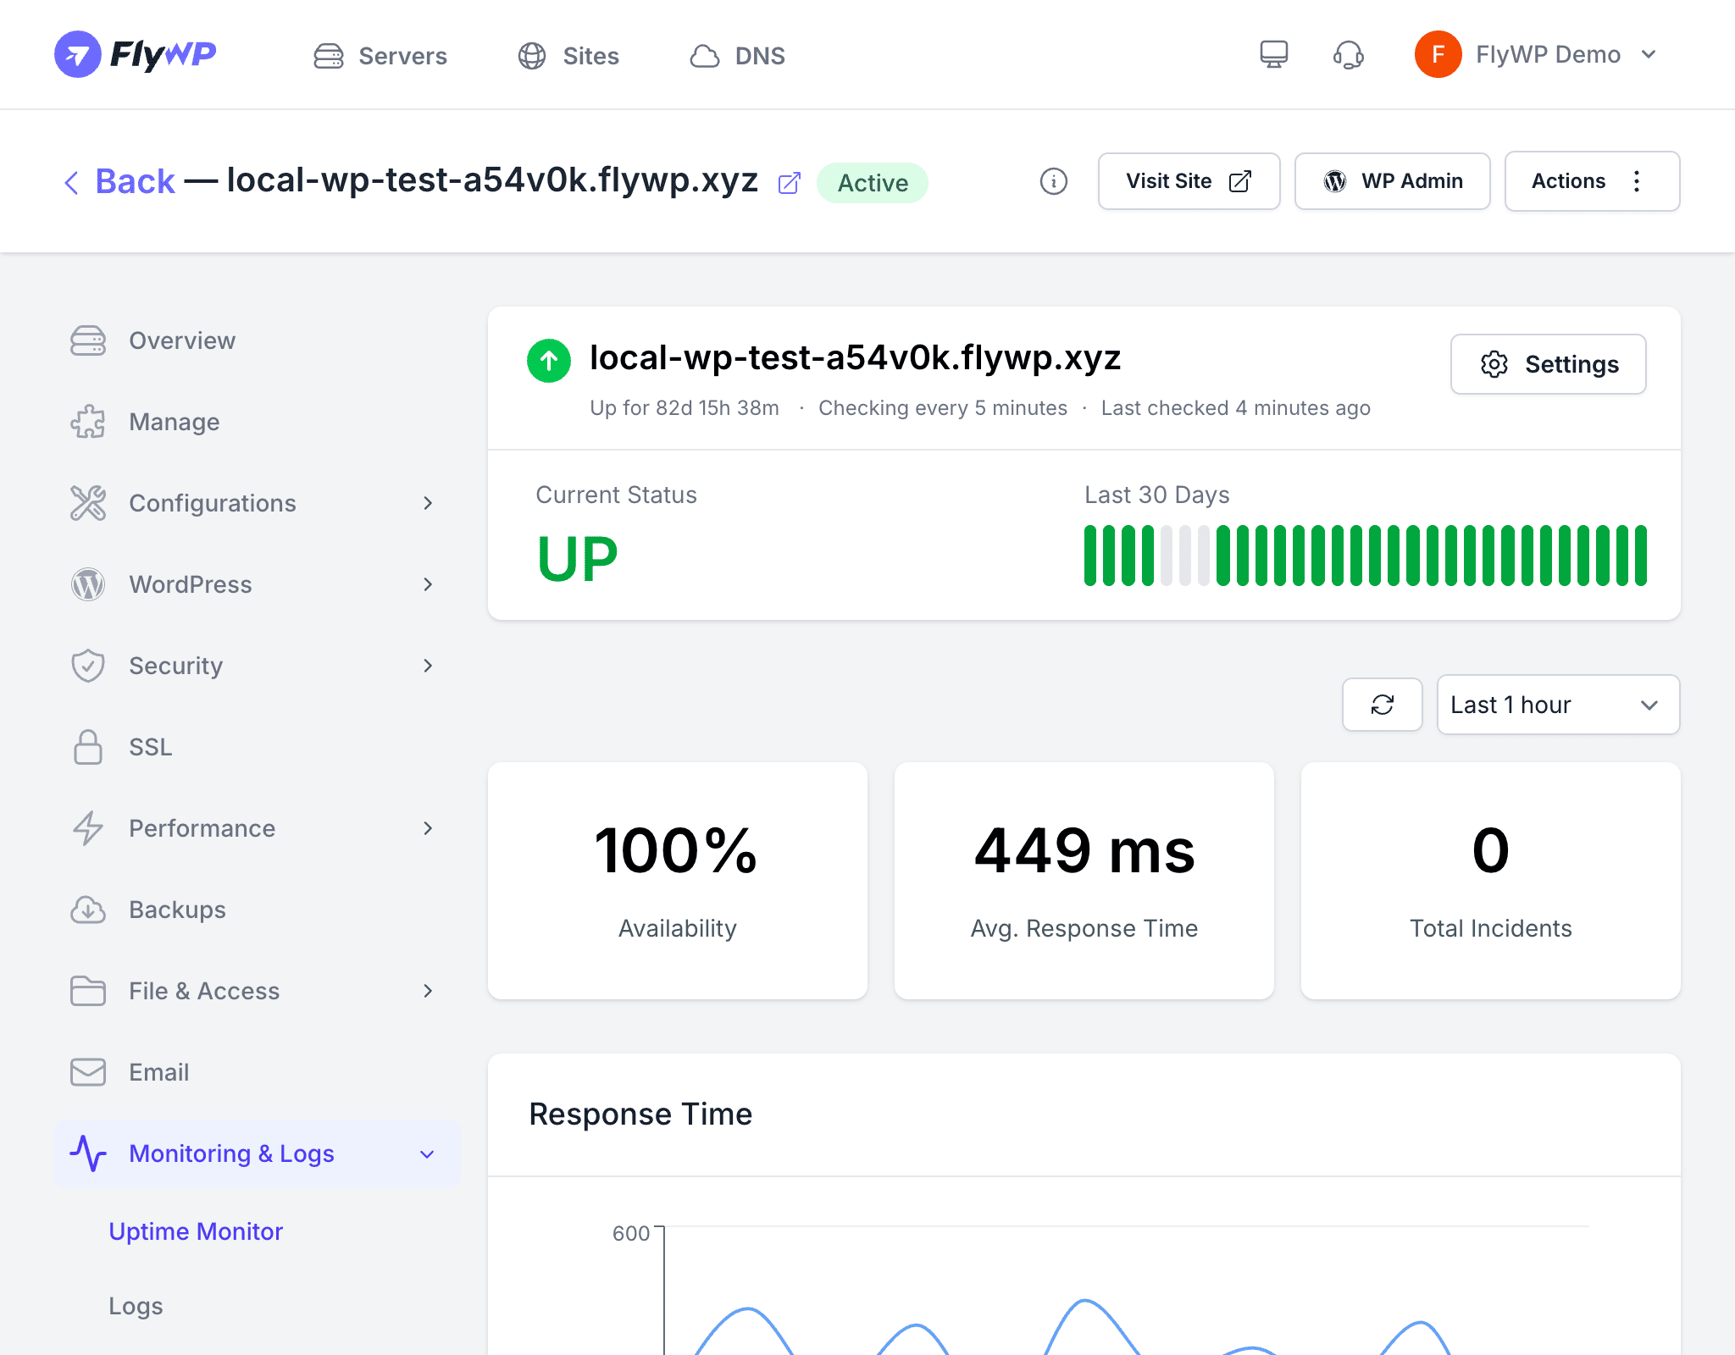
Task: Click the File & Access folder icon
Action: (x=88, y=991)
